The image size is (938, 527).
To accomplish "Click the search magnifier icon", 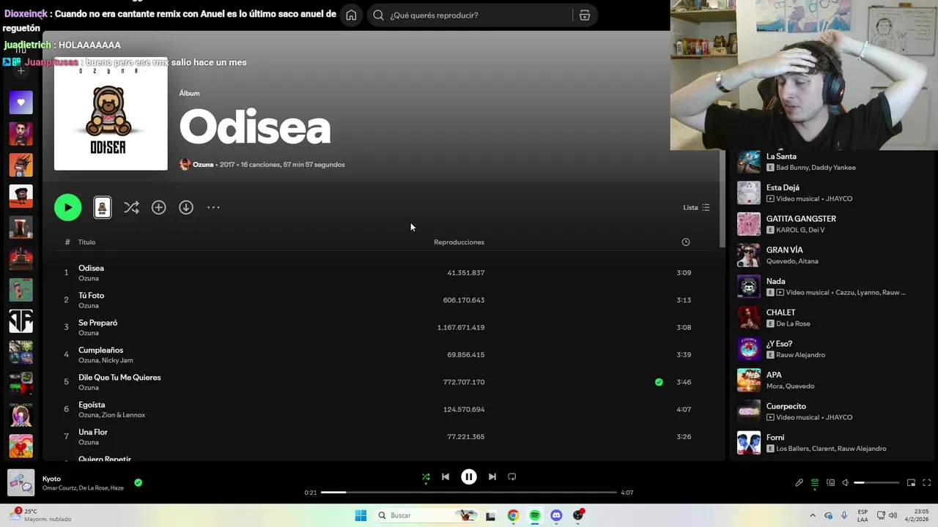I will (378, 15).
